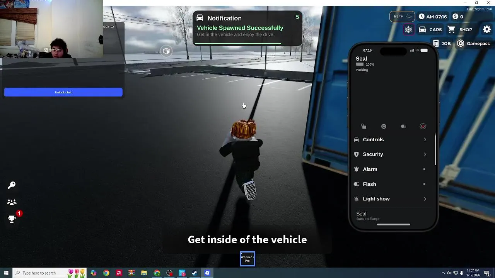Screen dimensions: 495x278
Task: Select the iPhone 17 Pro hotbar slot
Action: click(x=247, y=259)
